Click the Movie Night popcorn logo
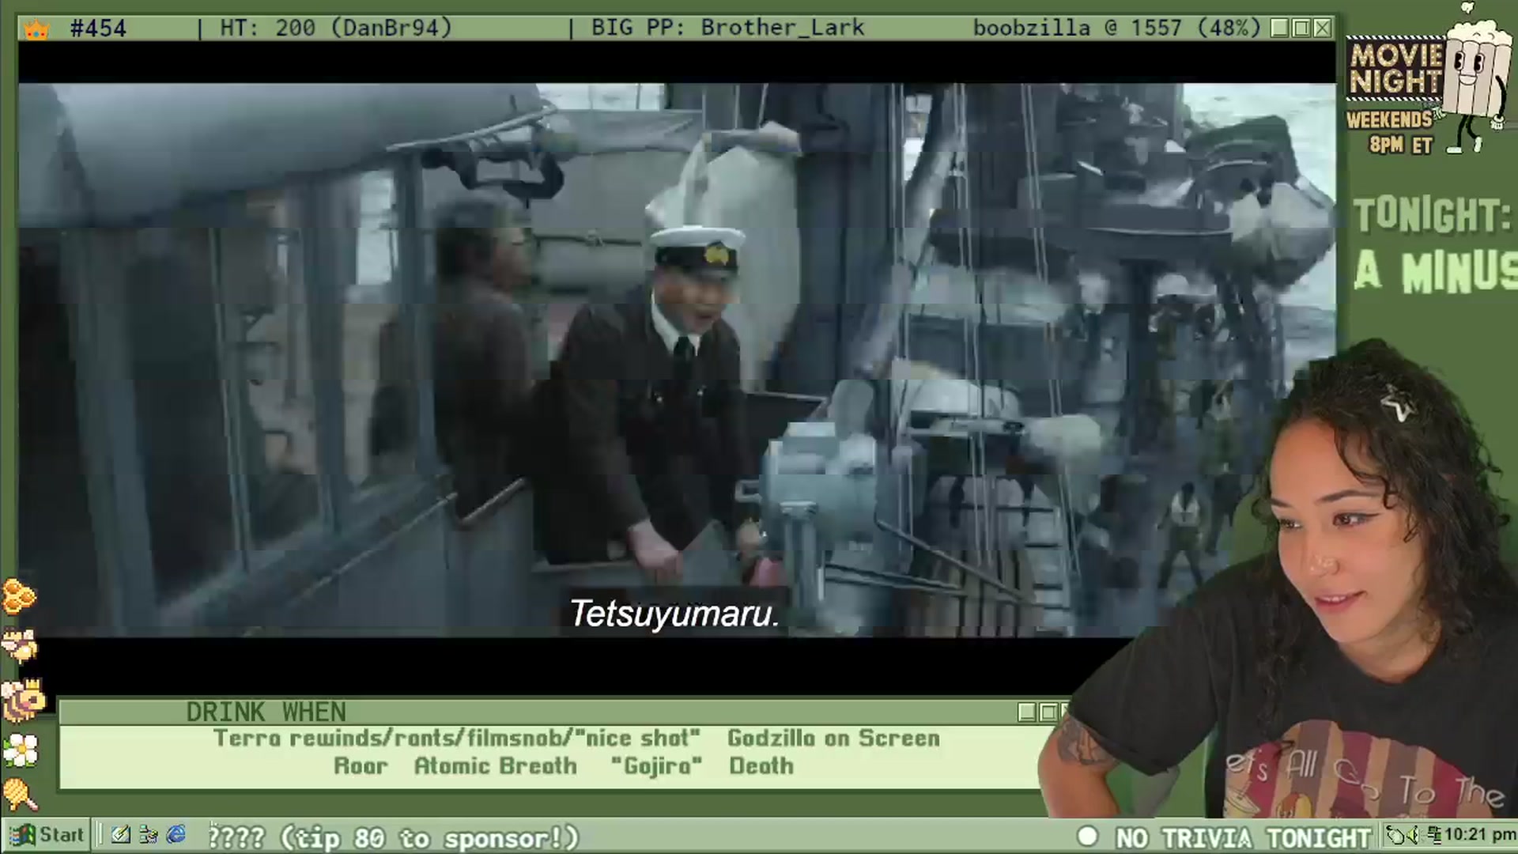This screenshot has height=854, width=1518. [x=1428, y=79]
